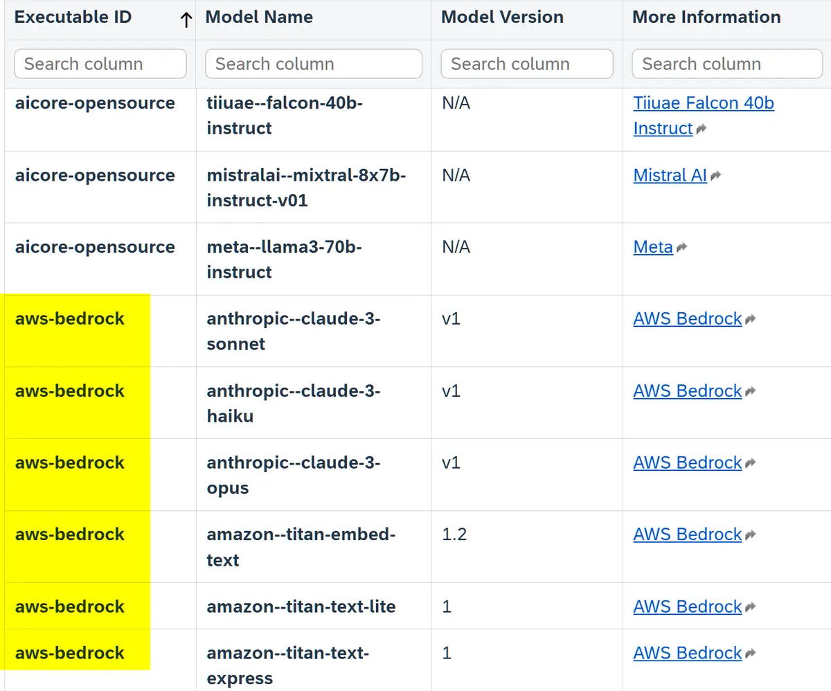The image size is (831, 691).
Task: Click aws-bedrock in the claude-3-sonnet row
Action: tap(70, 318)
